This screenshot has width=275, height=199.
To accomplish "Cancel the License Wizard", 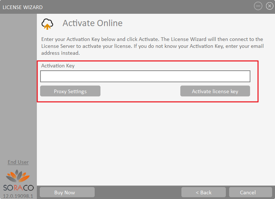I will point(250,192).
